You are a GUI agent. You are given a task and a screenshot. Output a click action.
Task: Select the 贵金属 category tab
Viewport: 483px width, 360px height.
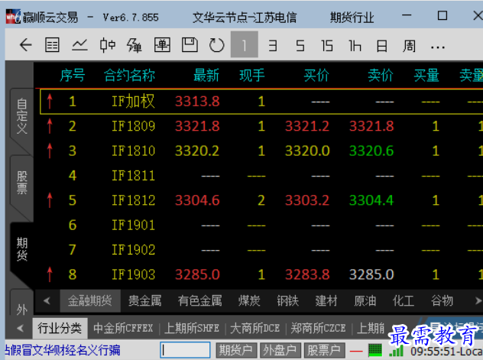[x=144, y=300]
